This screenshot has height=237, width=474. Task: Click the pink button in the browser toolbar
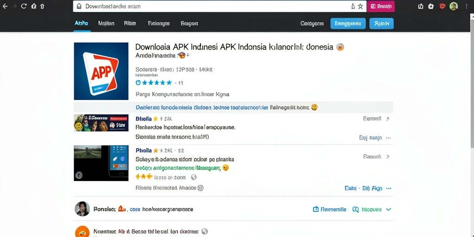click(x=380, y=6)
